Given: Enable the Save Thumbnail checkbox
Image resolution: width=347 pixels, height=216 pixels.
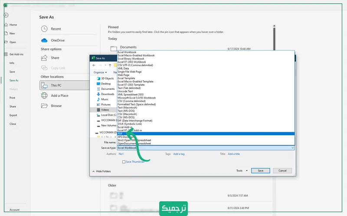Looking at the screenshot, I should pos(124,162).
